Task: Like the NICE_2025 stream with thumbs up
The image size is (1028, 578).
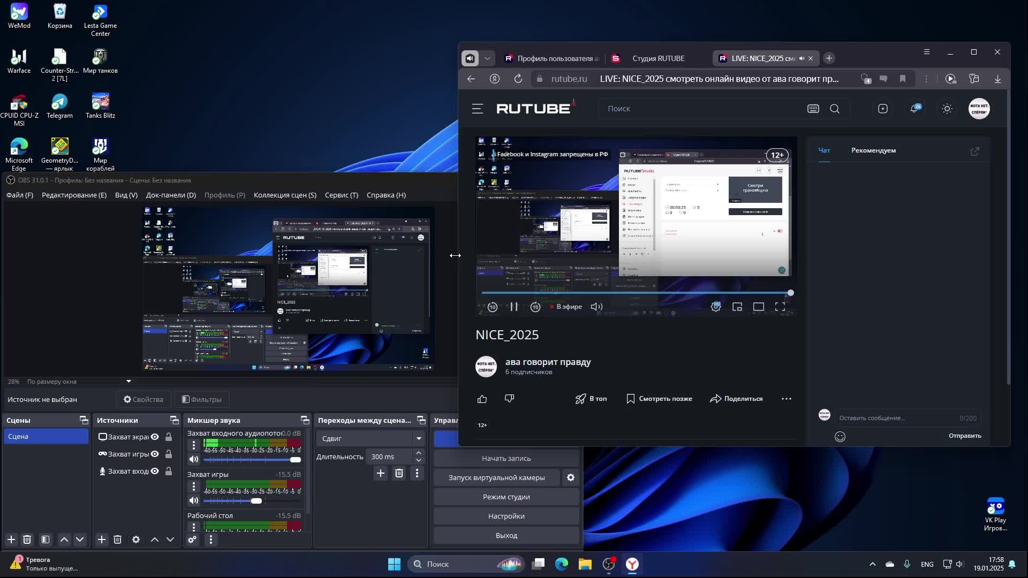Action: coord(482,399)
